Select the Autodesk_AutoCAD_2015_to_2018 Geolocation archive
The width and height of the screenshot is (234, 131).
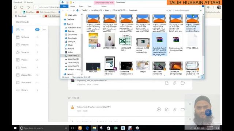pos(159,44)
